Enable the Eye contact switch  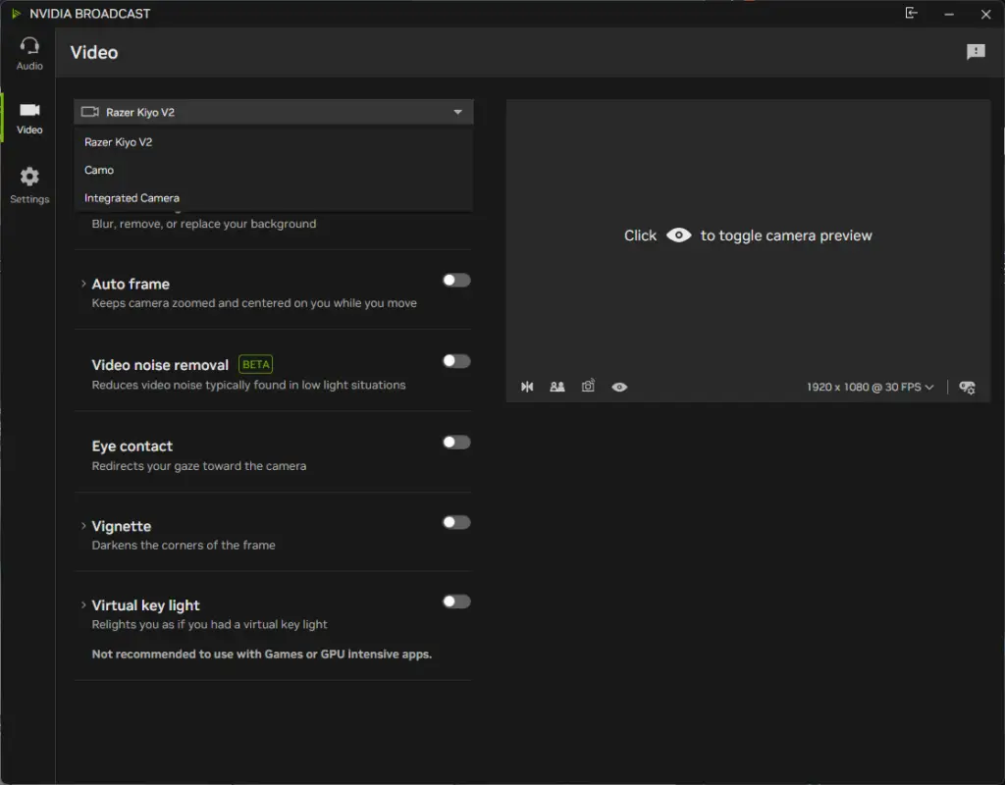coord(456,443)
